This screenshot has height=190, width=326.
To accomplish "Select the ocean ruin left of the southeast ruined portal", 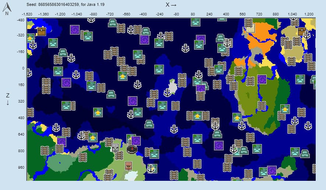I will pos(263,172).
